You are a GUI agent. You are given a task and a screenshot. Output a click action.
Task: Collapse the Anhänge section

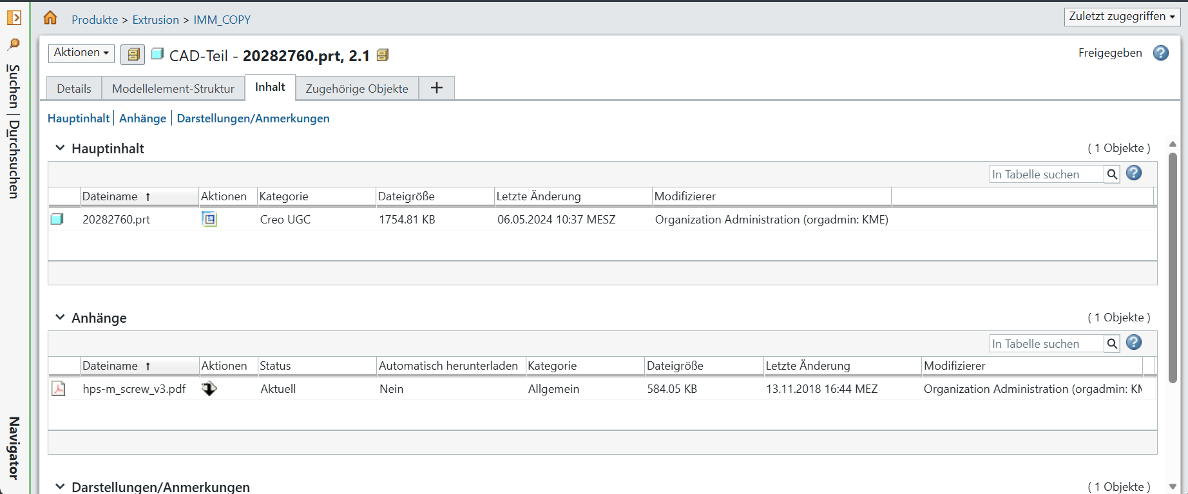60,318
